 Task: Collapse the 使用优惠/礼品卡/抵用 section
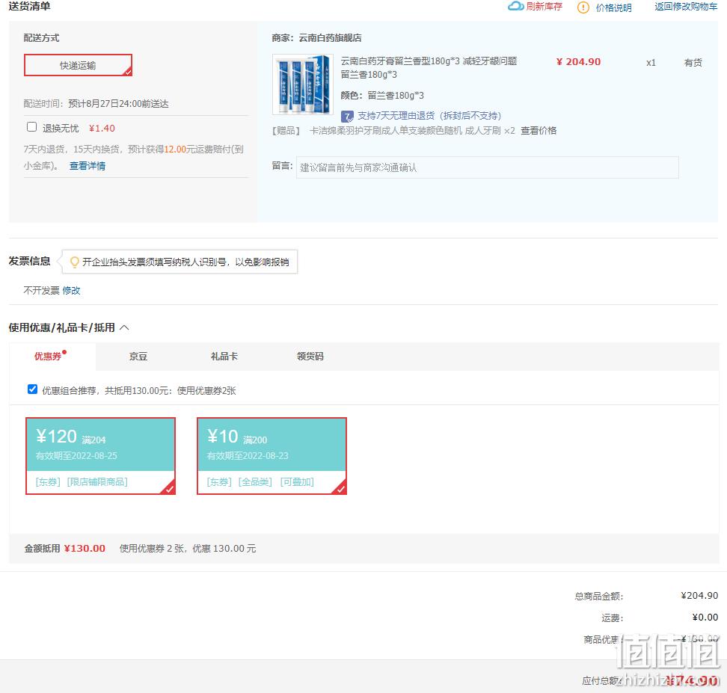(x=124, y=327)
